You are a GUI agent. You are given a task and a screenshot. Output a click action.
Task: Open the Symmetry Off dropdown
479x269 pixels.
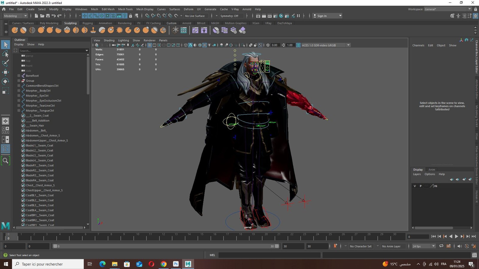(231, 16)
